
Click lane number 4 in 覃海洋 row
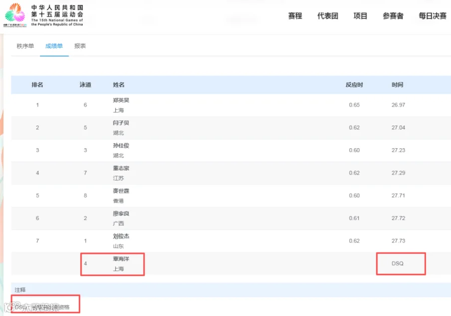click(x=85, y=264)
